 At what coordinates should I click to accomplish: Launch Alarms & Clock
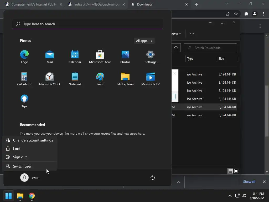(x=50, y=79)
